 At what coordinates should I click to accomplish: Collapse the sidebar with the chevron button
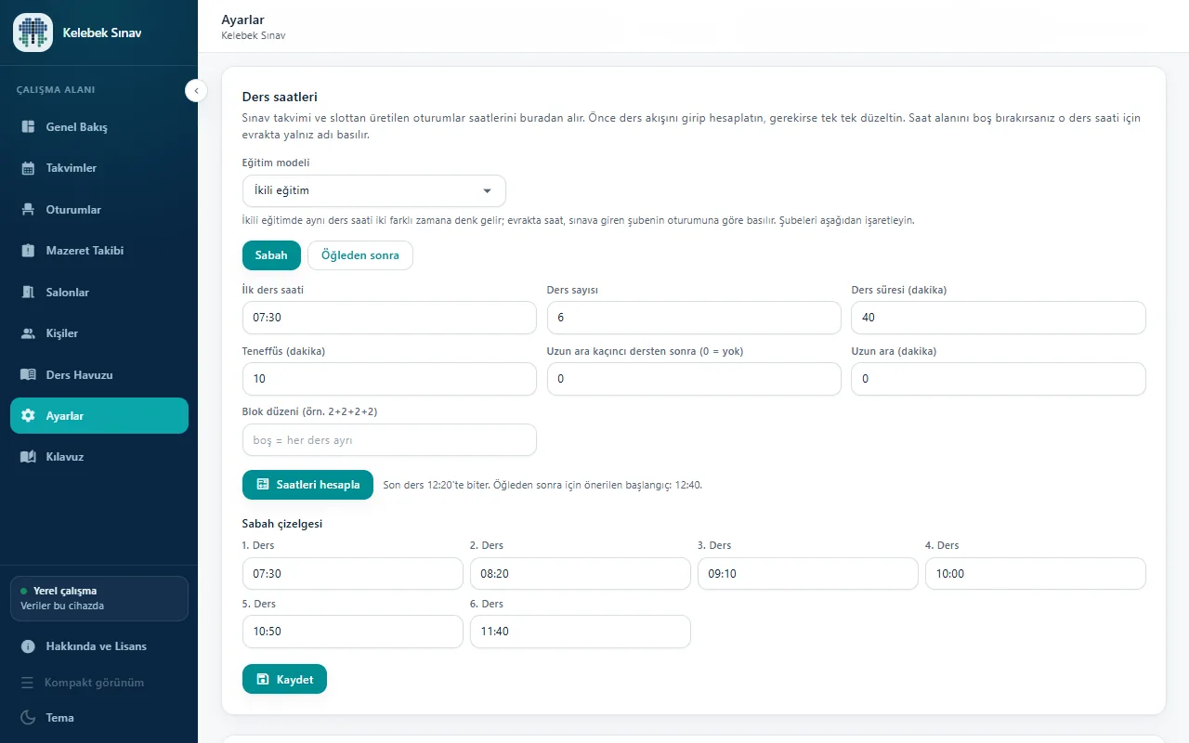pyautogui.click(x=196, y=90)
